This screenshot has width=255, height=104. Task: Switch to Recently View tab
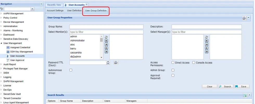point(54,5)
